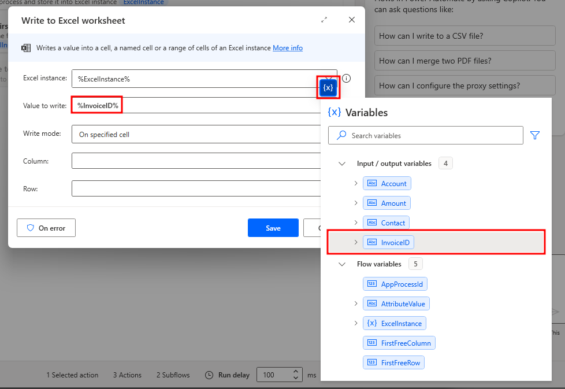Click the filter icon in the Variables panel

pyautogui.click(x=535, y=135)
